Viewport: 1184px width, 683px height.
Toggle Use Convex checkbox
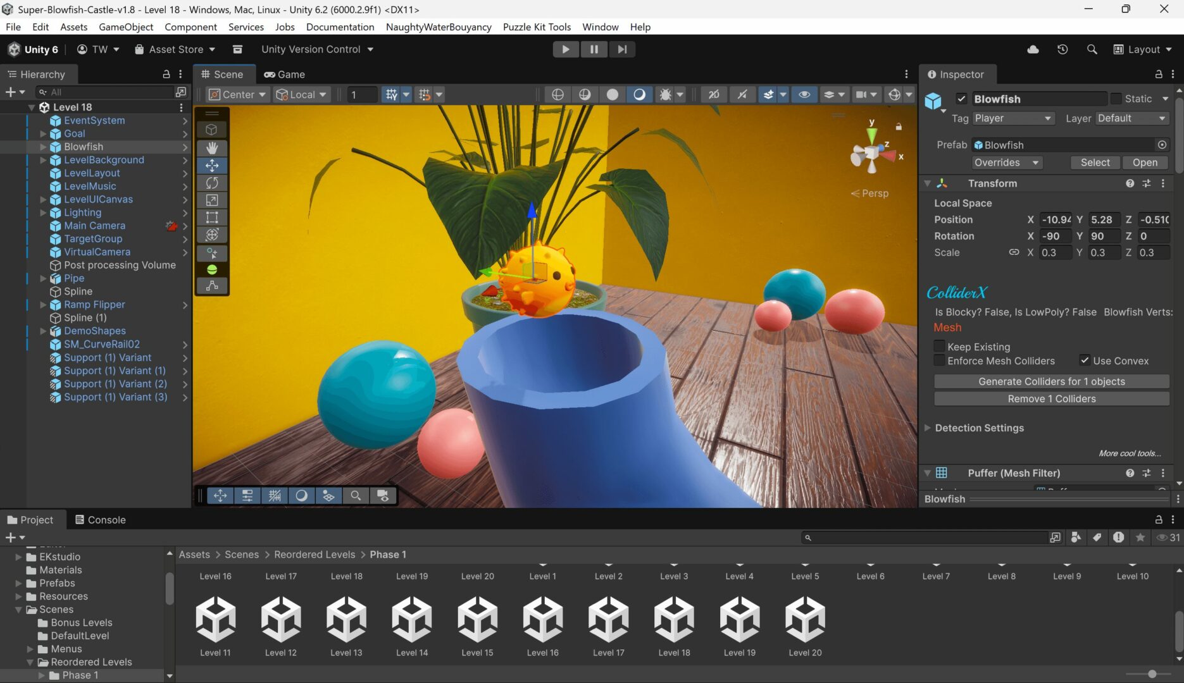1085,360
